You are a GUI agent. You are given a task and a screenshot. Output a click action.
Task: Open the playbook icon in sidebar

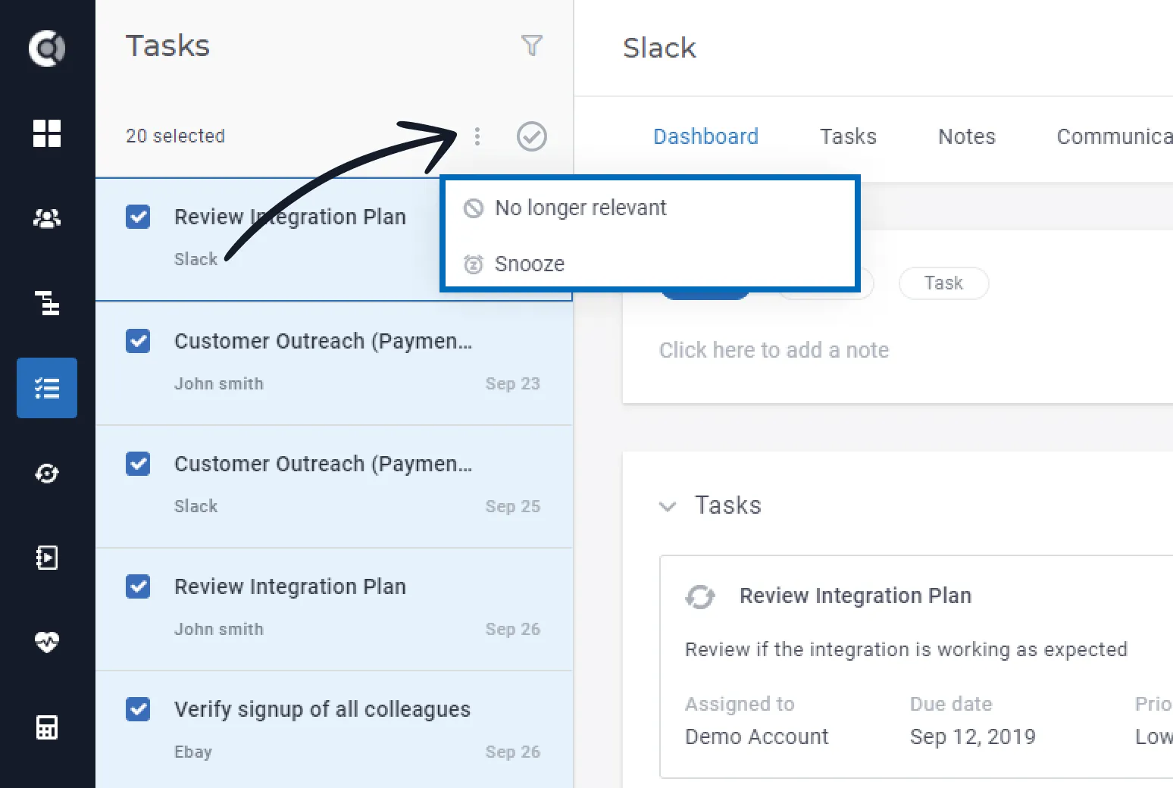(x=47, y=558)
